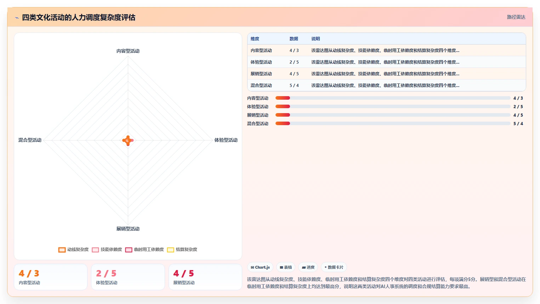Click the 路径雷达 label in header
This screenshot has height=304, width=540.
pos(516,17)
